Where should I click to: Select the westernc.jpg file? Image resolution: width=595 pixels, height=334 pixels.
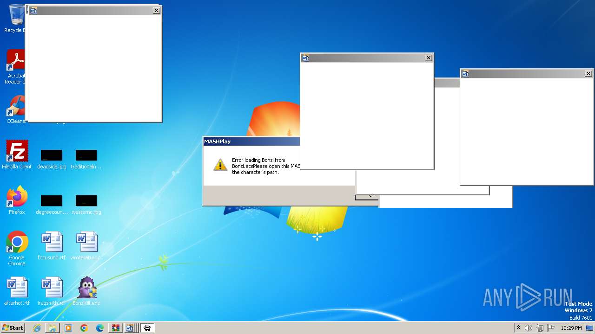[x=86, y=205]
